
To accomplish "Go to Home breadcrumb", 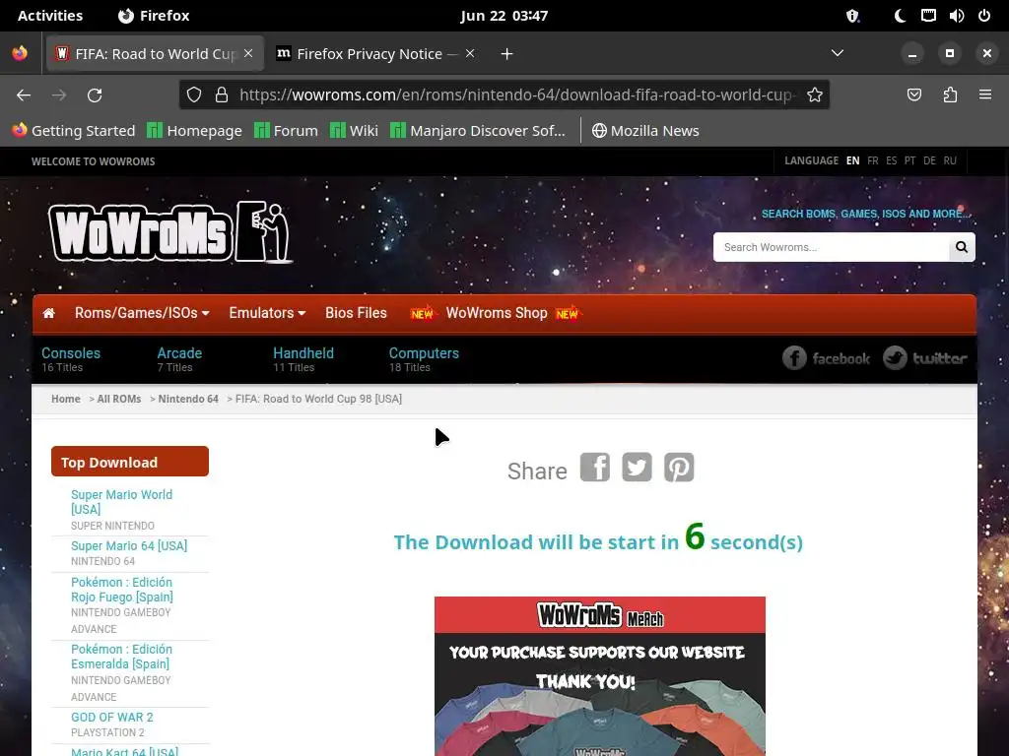I will tap(66, 399).
